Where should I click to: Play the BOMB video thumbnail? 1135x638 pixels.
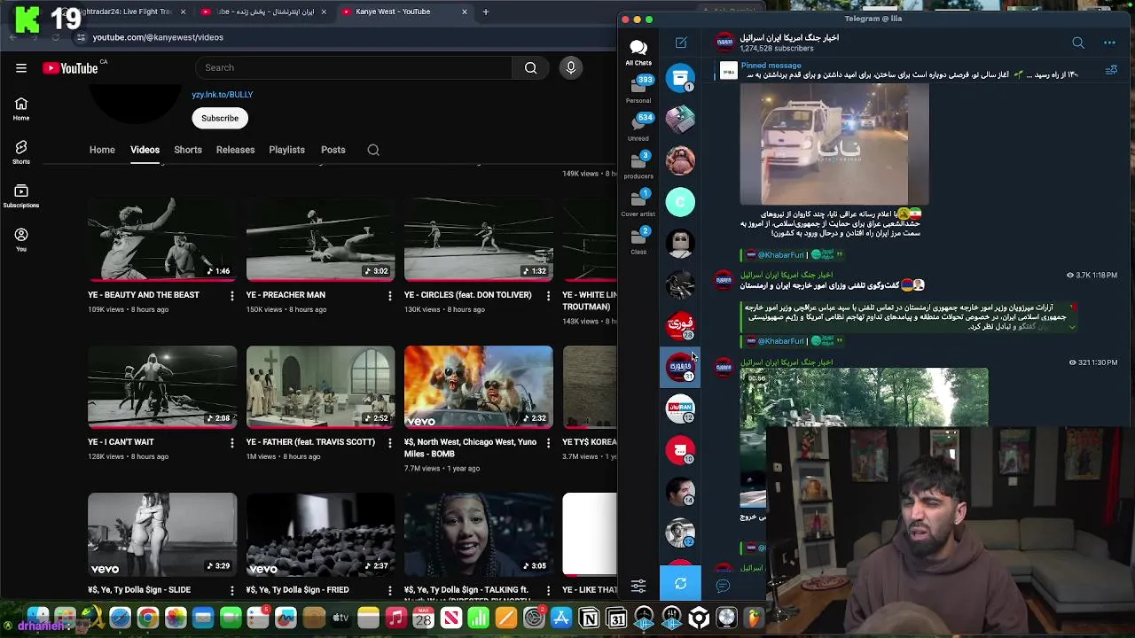pos(478,386)
